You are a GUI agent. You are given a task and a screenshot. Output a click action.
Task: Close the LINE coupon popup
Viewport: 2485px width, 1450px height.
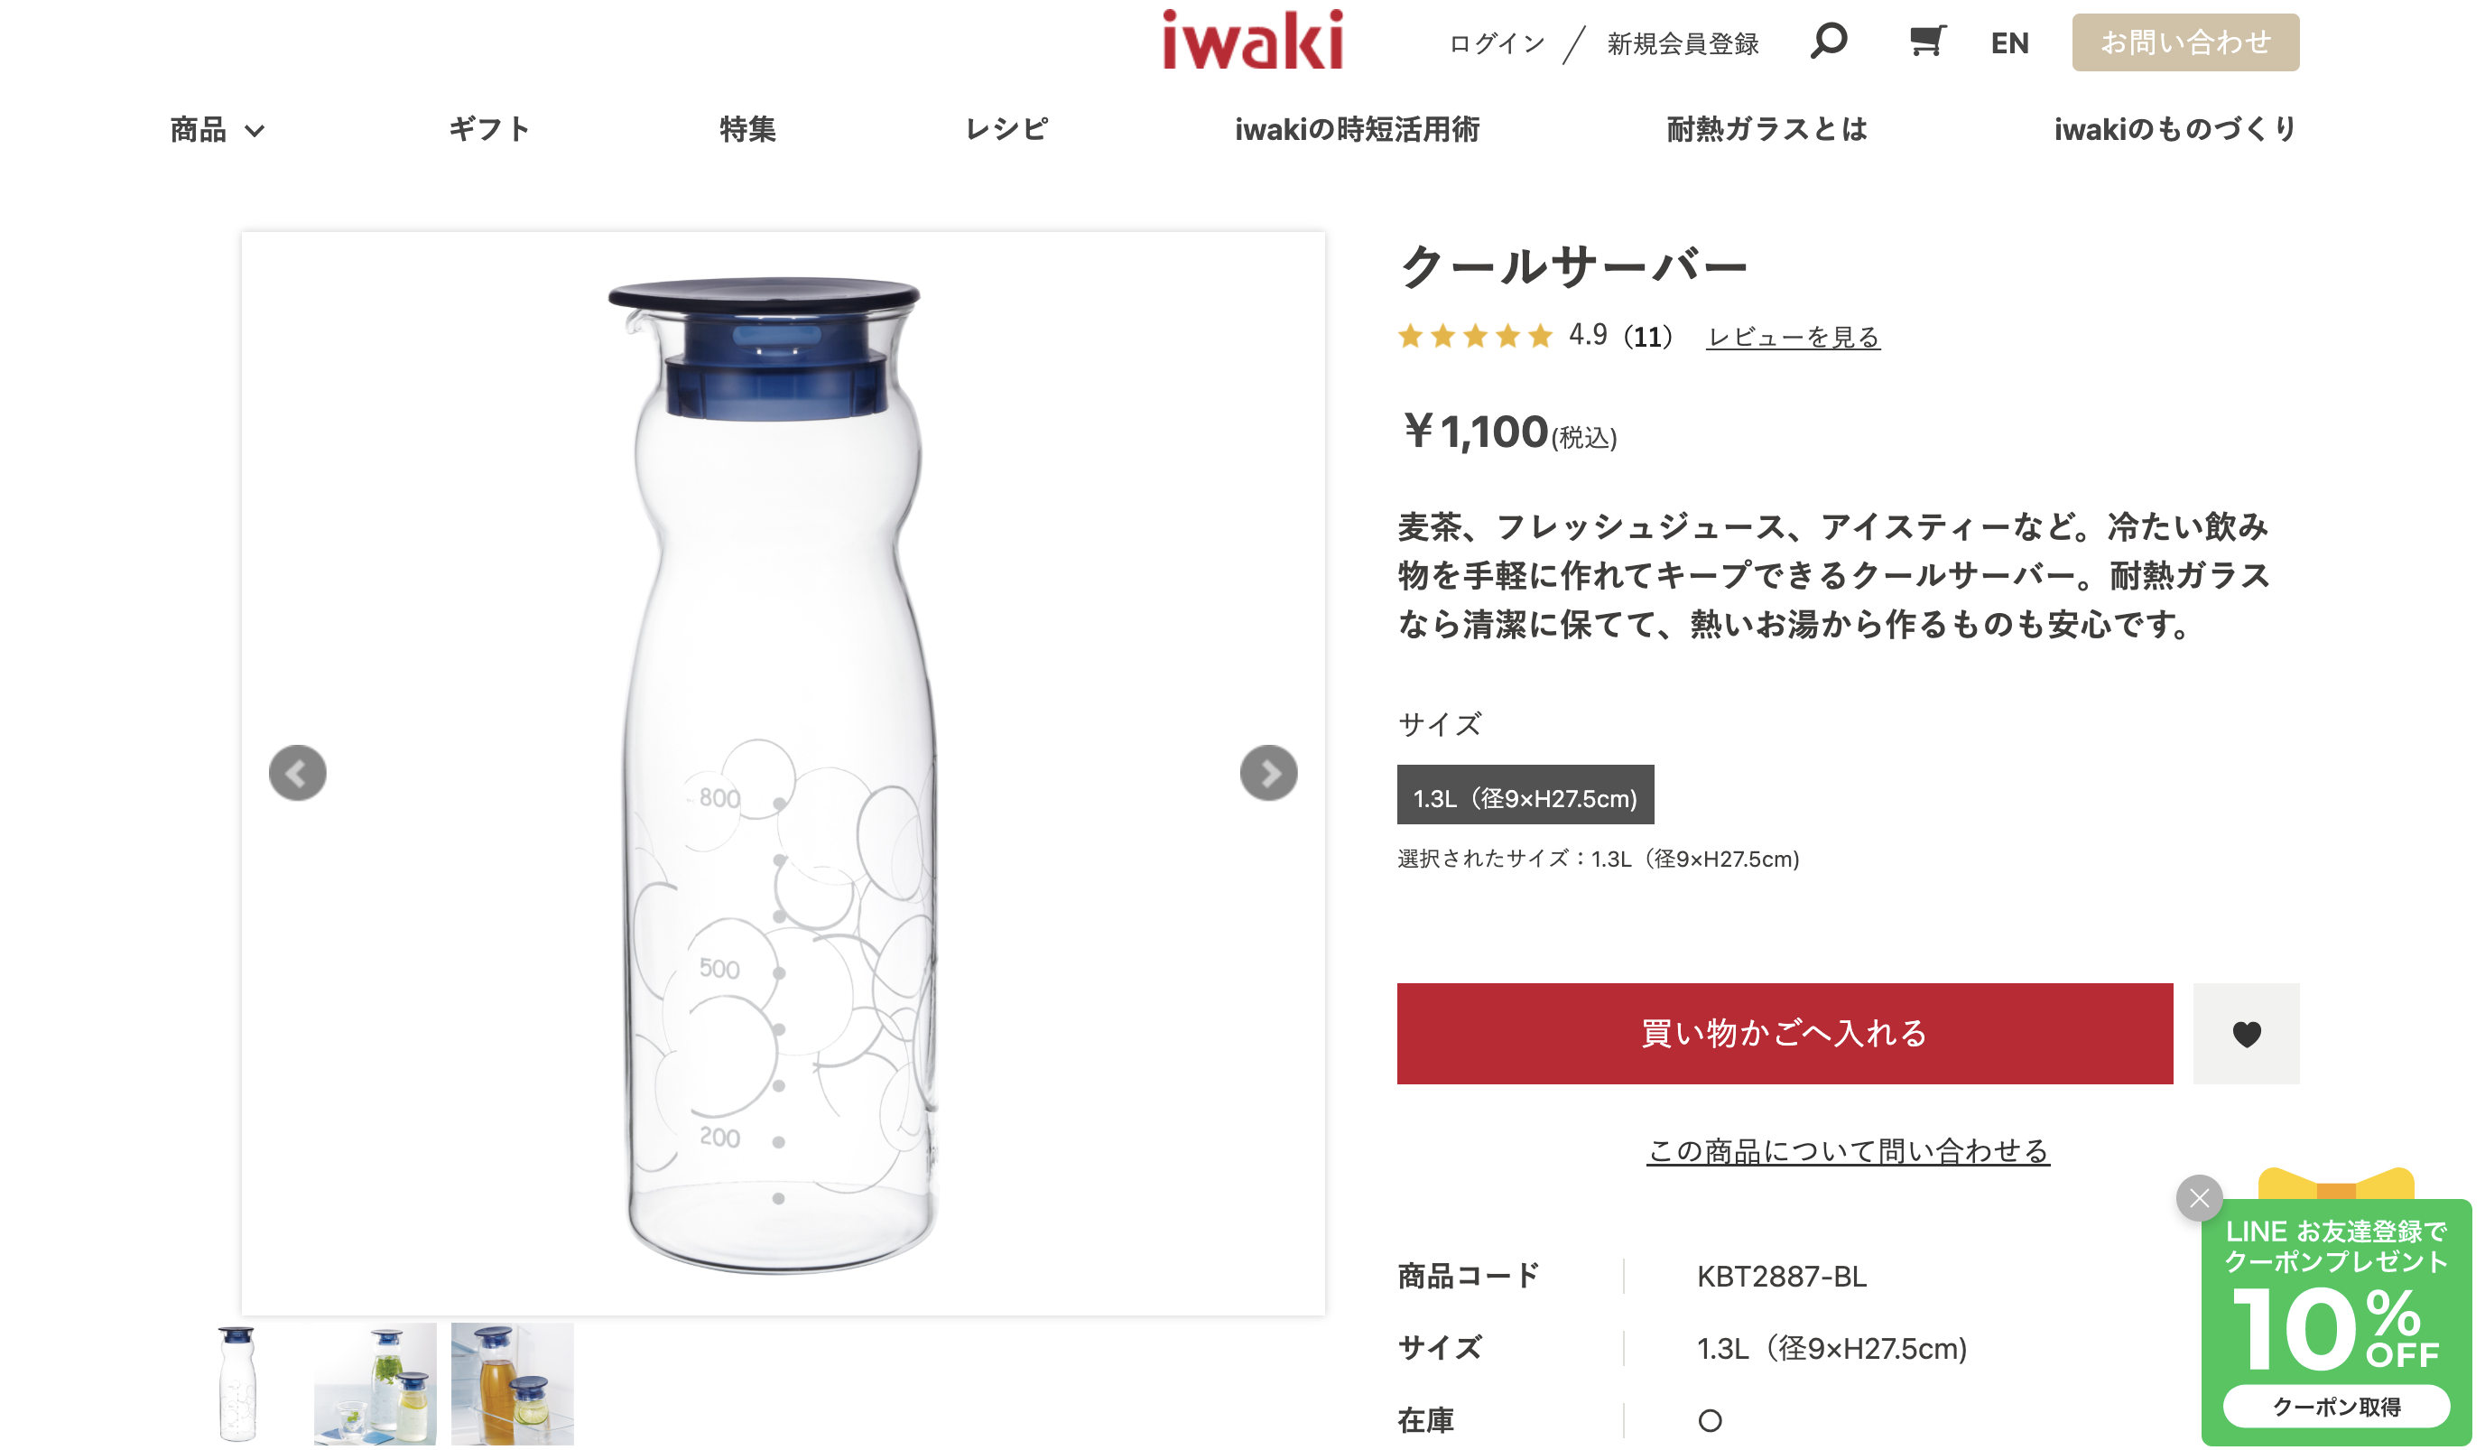pos(2198,1197)
